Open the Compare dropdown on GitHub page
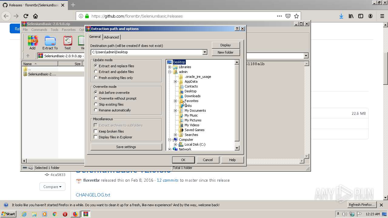This screenshot has height=218, width=388. pyautogui.click(x=52, y=187)
